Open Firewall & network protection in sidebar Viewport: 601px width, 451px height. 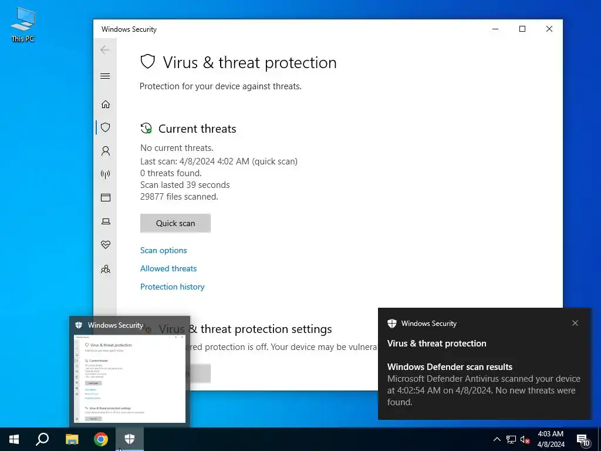(x=106, y=174)
